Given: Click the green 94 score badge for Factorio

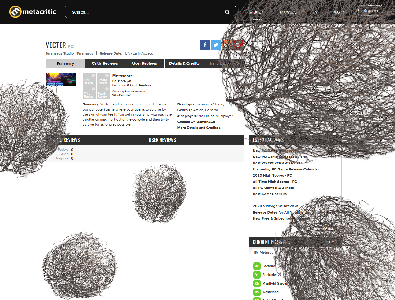Looking at the screenshot, I should [257, 266].
